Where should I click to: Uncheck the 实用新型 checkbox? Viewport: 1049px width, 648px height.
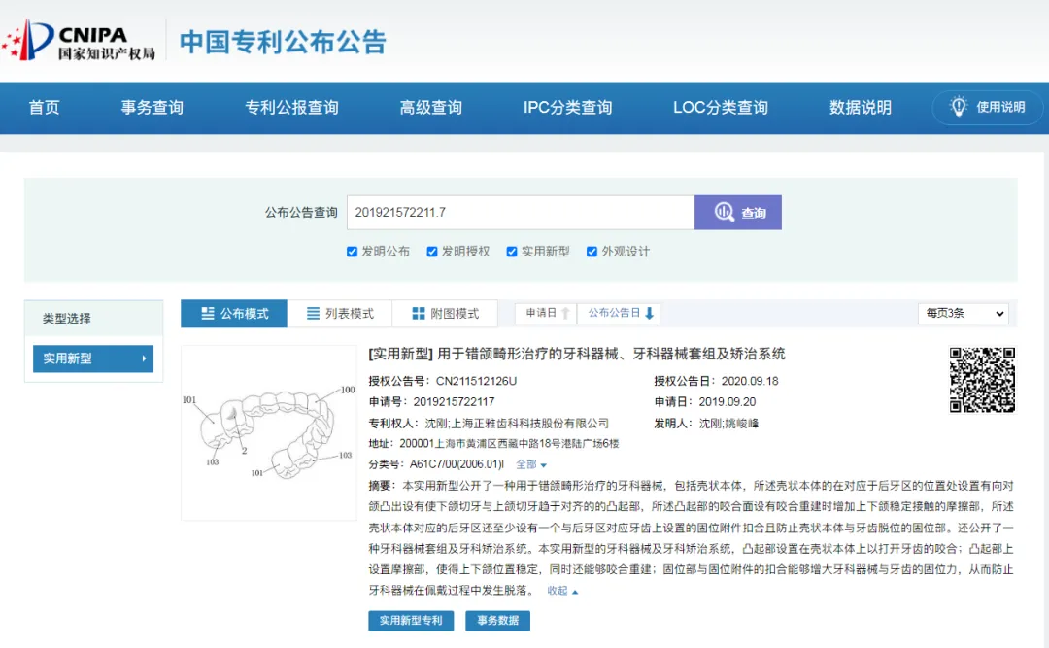[x=512, y=252]
